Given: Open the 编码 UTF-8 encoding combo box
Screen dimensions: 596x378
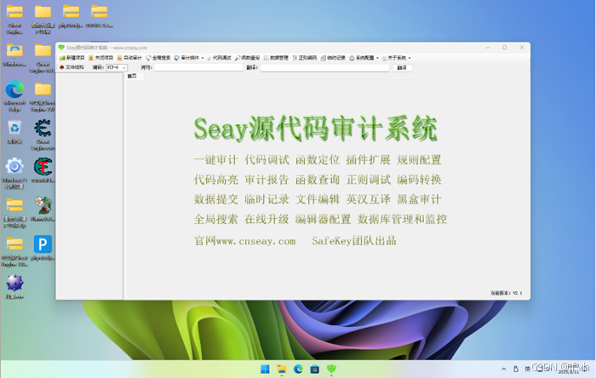Looking at the screenshot, I should [x=117, y=67].
